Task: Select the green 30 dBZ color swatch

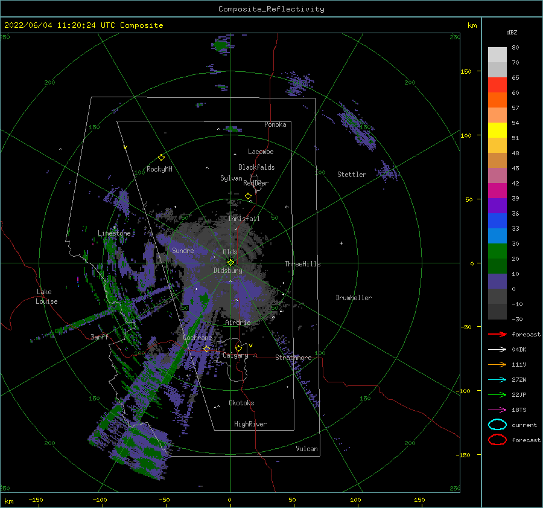Action: point(497,251)
